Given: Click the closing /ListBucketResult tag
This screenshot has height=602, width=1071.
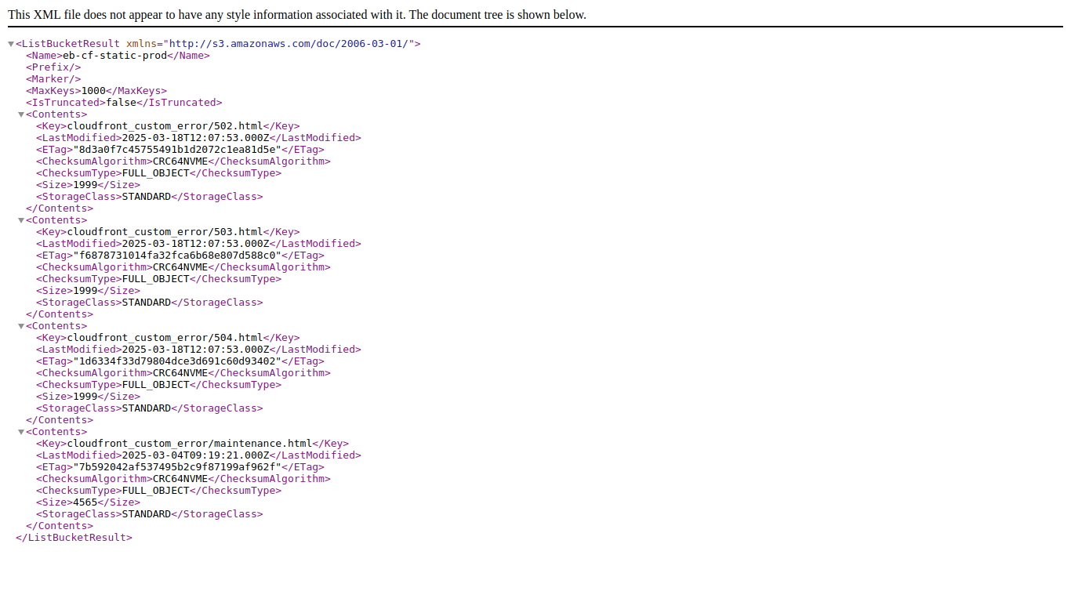Looking at the screenshot, I should [x=74, y=538].
